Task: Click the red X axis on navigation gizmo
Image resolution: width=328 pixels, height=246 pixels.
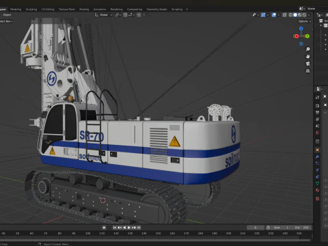Action: 297,36
